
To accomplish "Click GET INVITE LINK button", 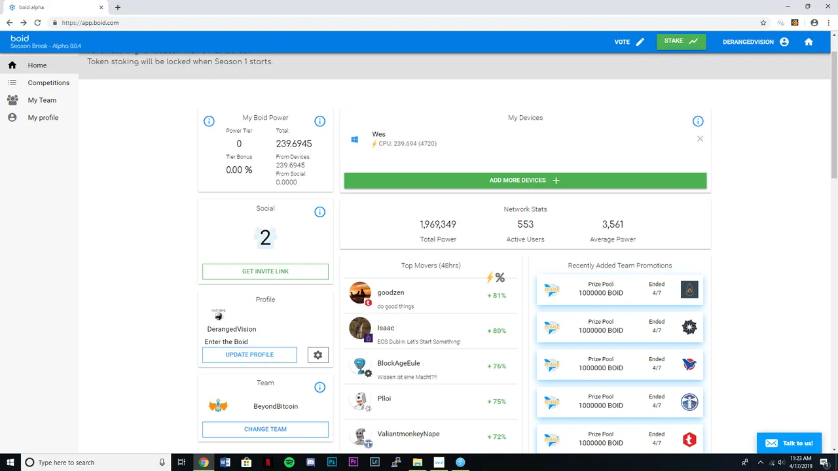I will pos(265,271).
